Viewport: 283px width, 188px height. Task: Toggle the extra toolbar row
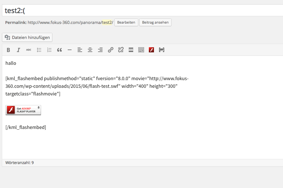(141, 50)
